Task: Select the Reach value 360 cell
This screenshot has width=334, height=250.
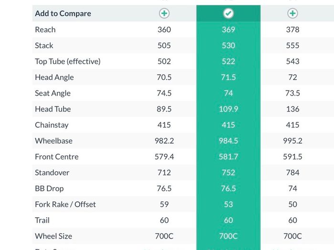Action: point(164,30)
